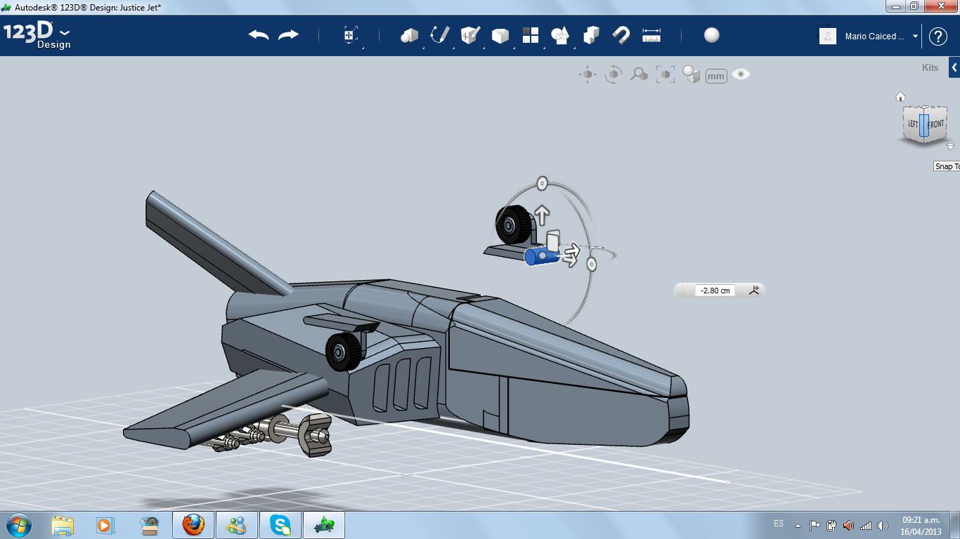Image resolution: width=960 pixels, height=539 pixels.
Task: Click the reorient axis icon beside the distance field
Action: (x=754, y=290)
